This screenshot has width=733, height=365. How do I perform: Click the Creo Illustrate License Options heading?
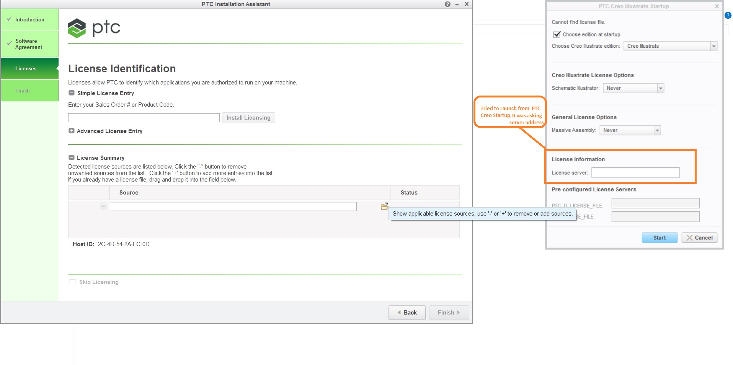[593, 75]
